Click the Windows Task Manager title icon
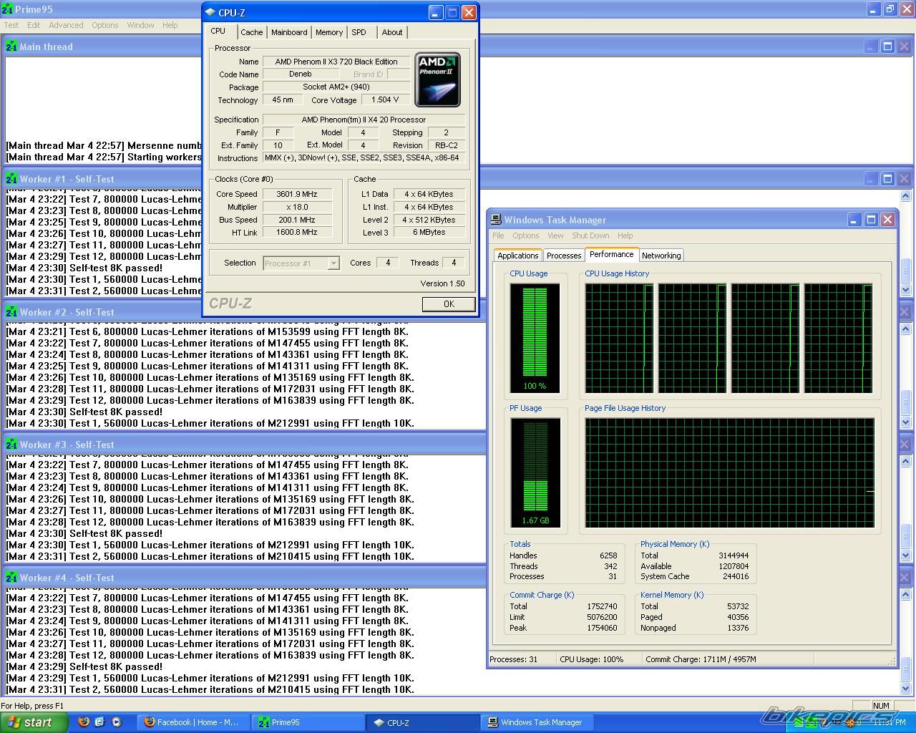 pyautogui.click(x=495, y=220)
